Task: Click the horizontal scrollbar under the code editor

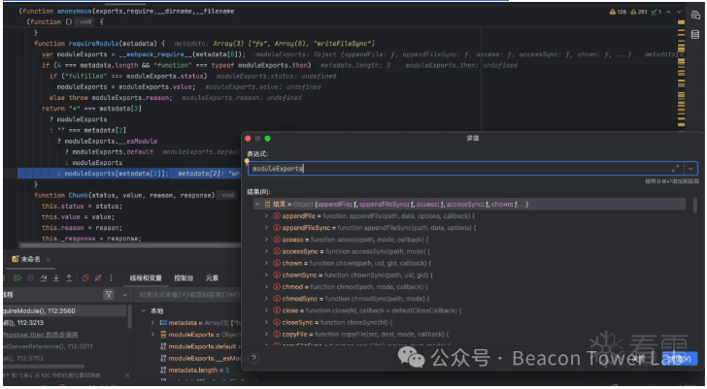Action: 131,245
